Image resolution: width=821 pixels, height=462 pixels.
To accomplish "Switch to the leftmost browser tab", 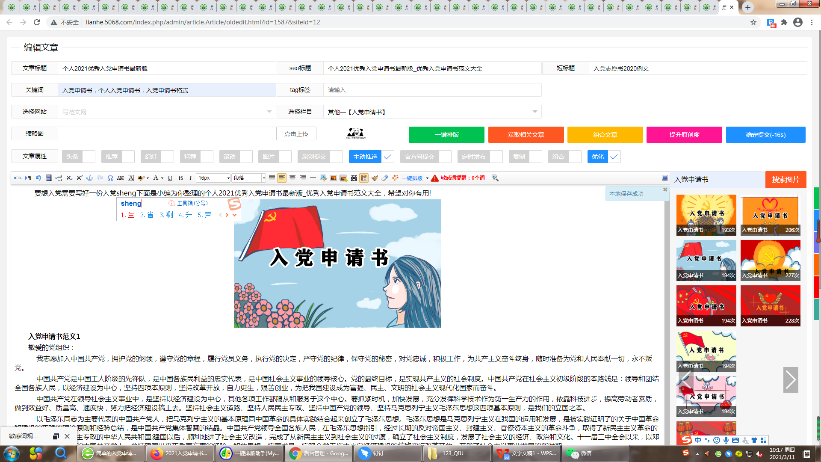I will [11, 7].
